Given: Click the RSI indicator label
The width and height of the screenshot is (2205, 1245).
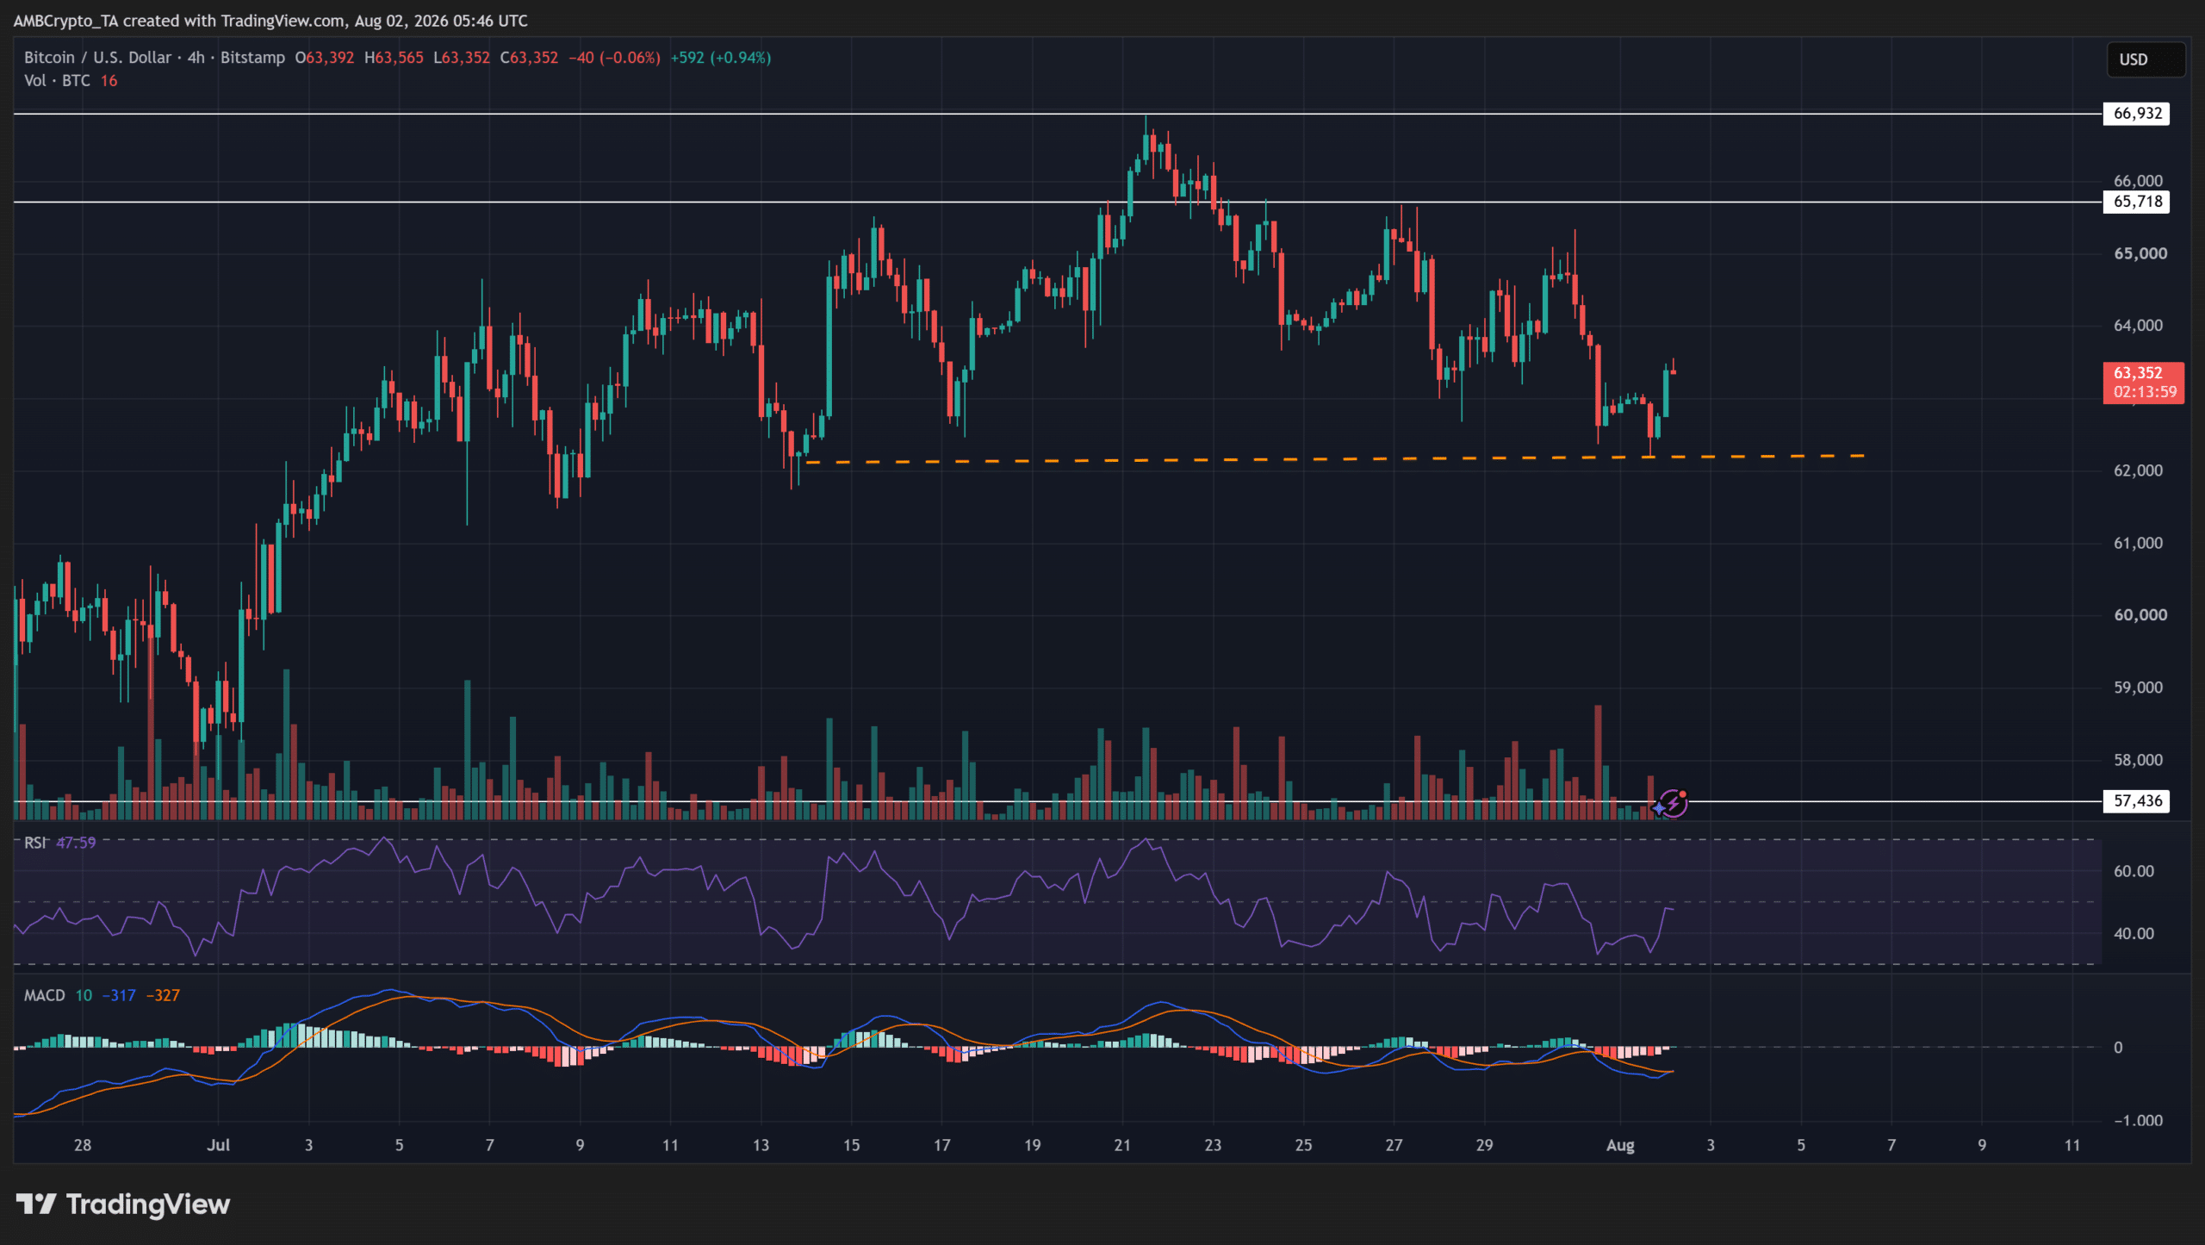Looking at the screenshot, I should 34,843.
